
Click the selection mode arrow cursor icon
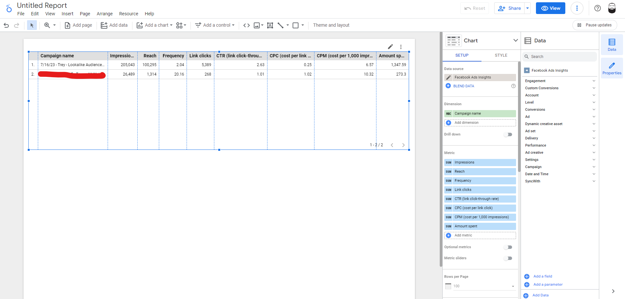(x=32, y=25)
